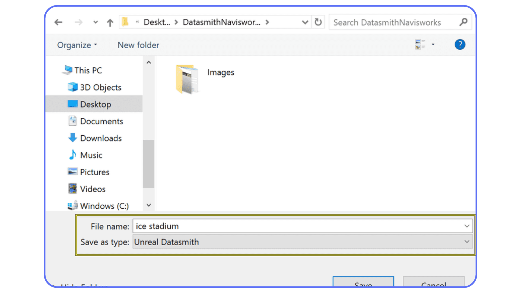Click navigation pane scroll up arrow

tap(149, 62)
